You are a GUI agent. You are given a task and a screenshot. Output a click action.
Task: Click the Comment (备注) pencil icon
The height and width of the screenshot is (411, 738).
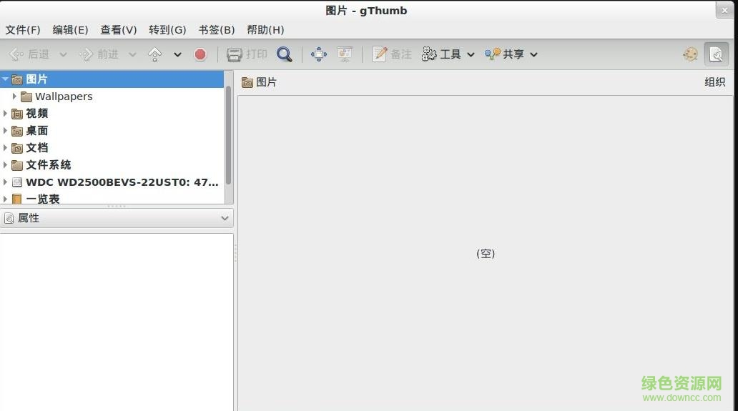pos(379,54)
